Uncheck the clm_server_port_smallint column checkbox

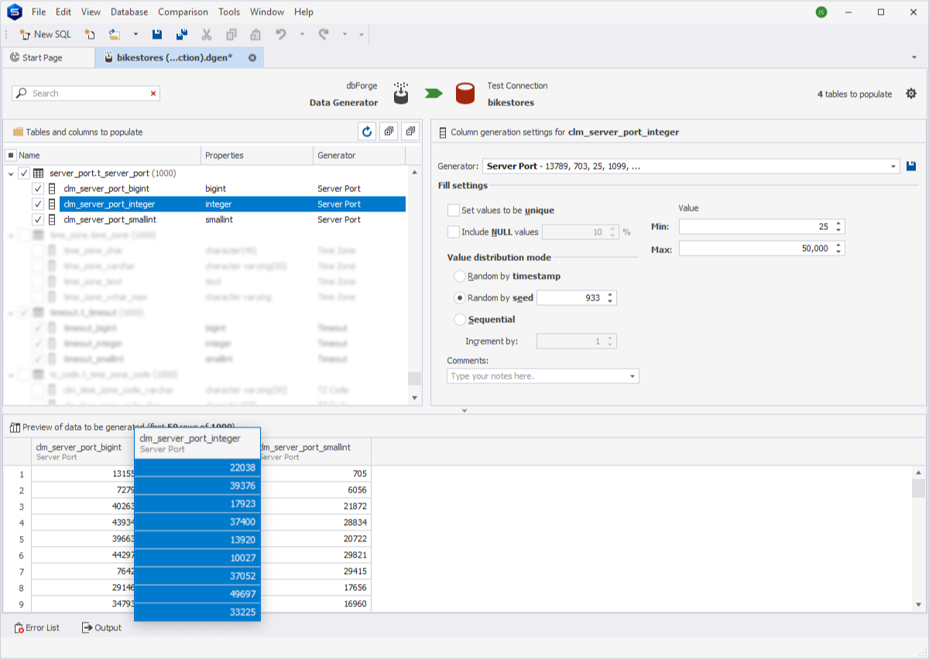tap(38, 220)
